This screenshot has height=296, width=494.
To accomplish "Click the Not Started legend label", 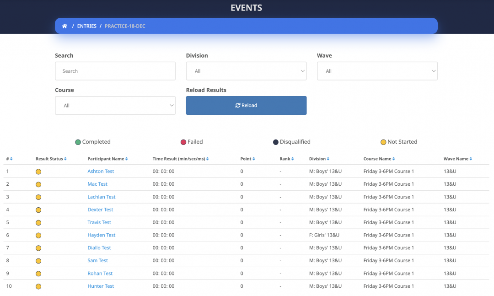I will coord(403,142).
